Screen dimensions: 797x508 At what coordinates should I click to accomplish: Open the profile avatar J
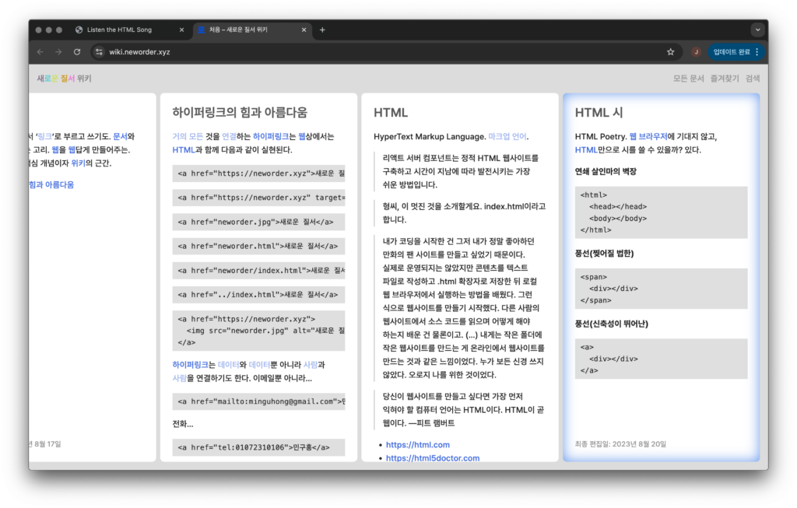[x=696, y=52]
